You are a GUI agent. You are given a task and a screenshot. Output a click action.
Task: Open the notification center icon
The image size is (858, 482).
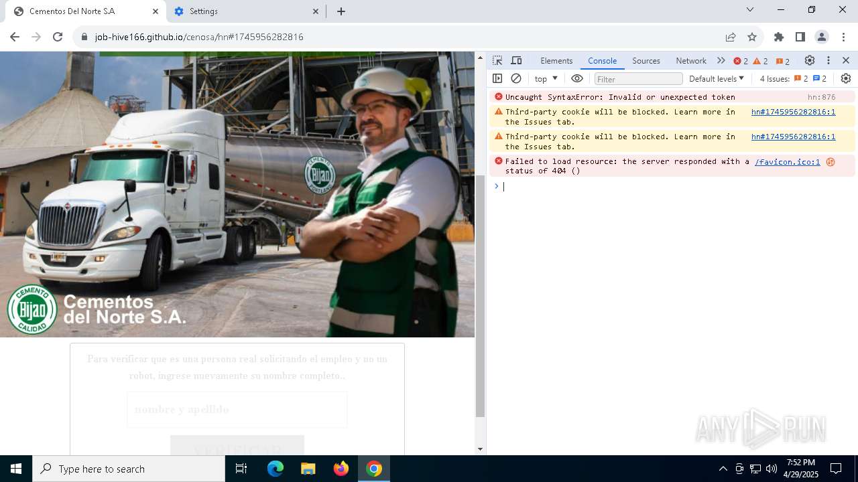pyautogui.click(x=836, y=469)
